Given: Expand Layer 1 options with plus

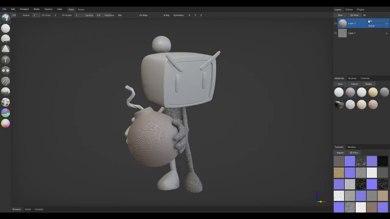Looking at the screenshot, I should [387, 33].
